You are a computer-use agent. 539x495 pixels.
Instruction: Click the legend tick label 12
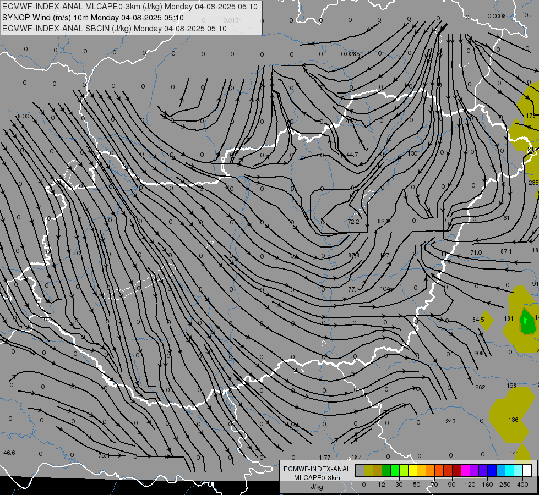point(382,485)
